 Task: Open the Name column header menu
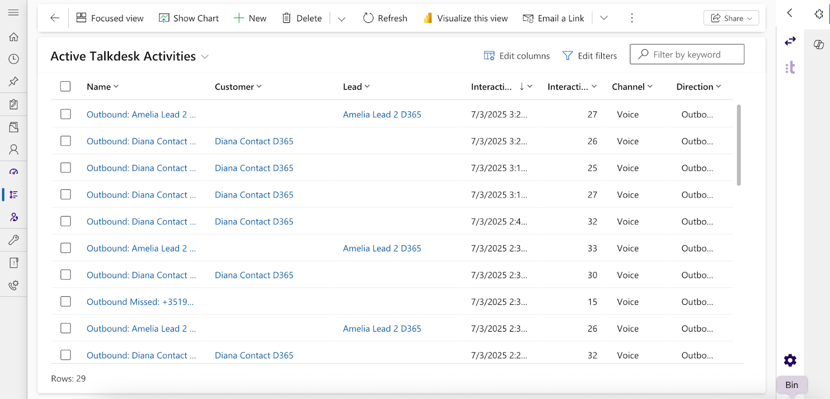[103, 87]
